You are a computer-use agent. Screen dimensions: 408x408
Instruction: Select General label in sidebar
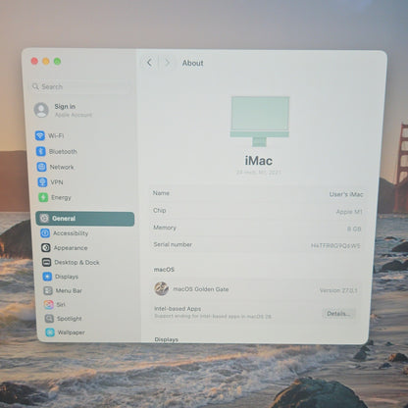click(64, 219)
